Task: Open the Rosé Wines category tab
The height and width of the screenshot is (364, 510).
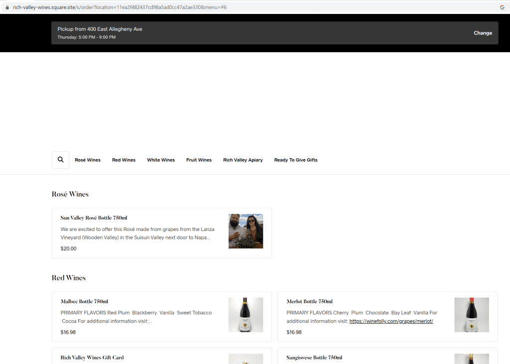Action: 88,160
